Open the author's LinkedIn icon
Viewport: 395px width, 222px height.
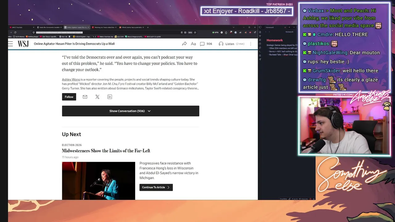point(110,97)
